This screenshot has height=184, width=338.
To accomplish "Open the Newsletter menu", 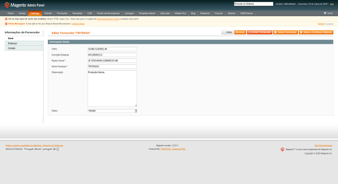I will (x=78, y=13).
